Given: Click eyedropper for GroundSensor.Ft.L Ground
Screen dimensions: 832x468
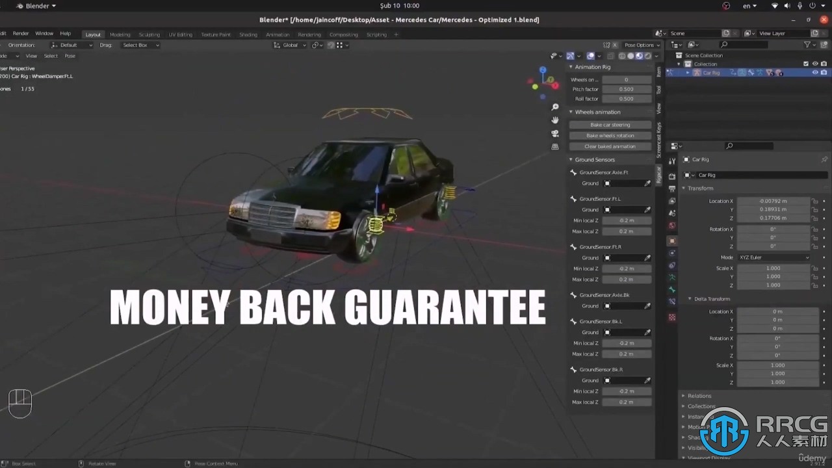Looking at the screenshot, I should pos(647,209).
